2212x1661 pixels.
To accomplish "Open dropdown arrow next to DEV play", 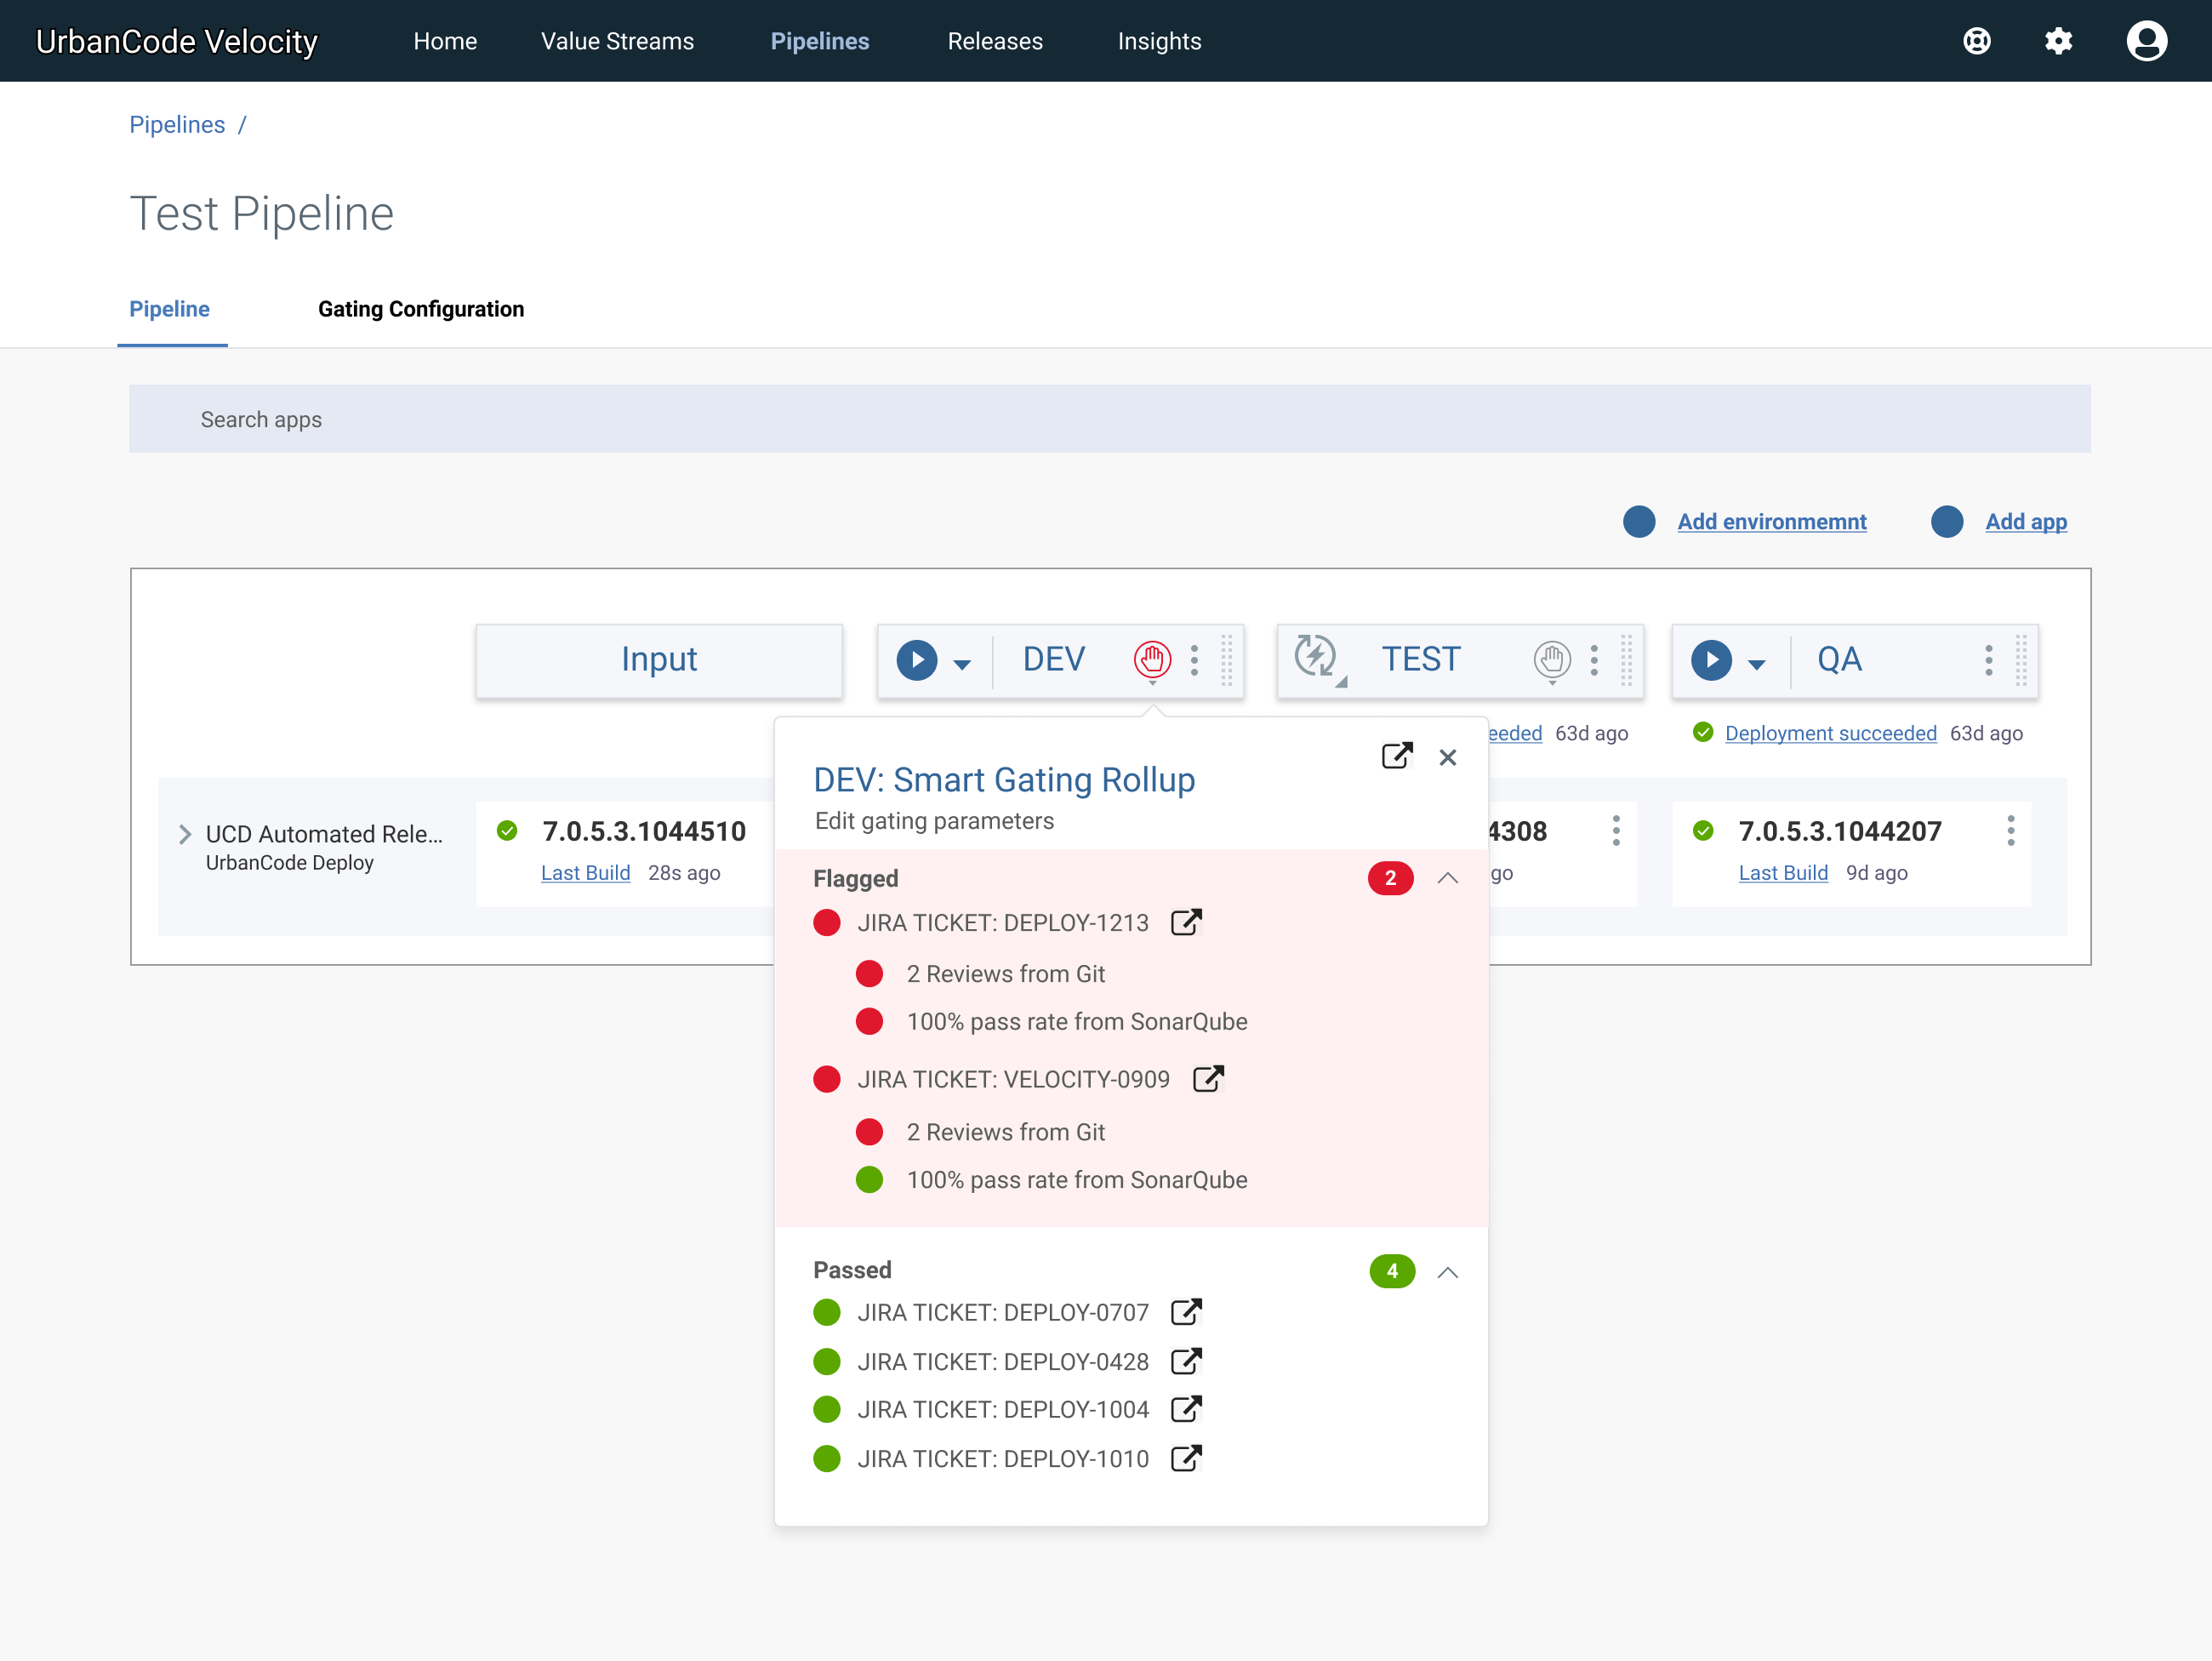I will coord(962,664).
